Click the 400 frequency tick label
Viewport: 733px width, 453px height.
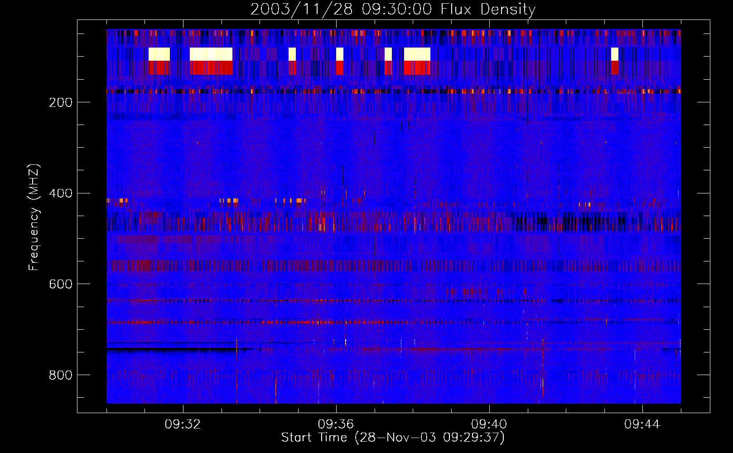61,193
